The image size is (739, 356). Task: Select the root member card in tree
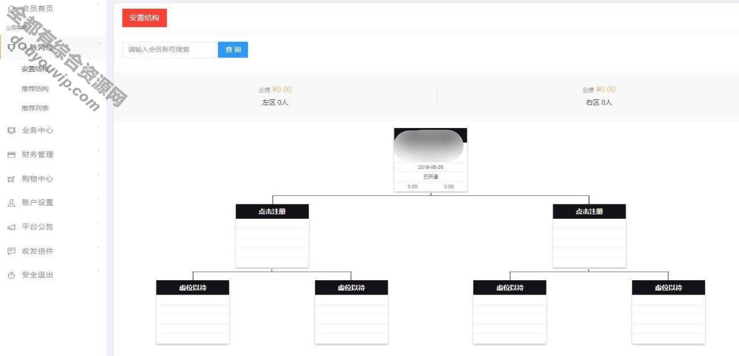(x=430, y=160)
